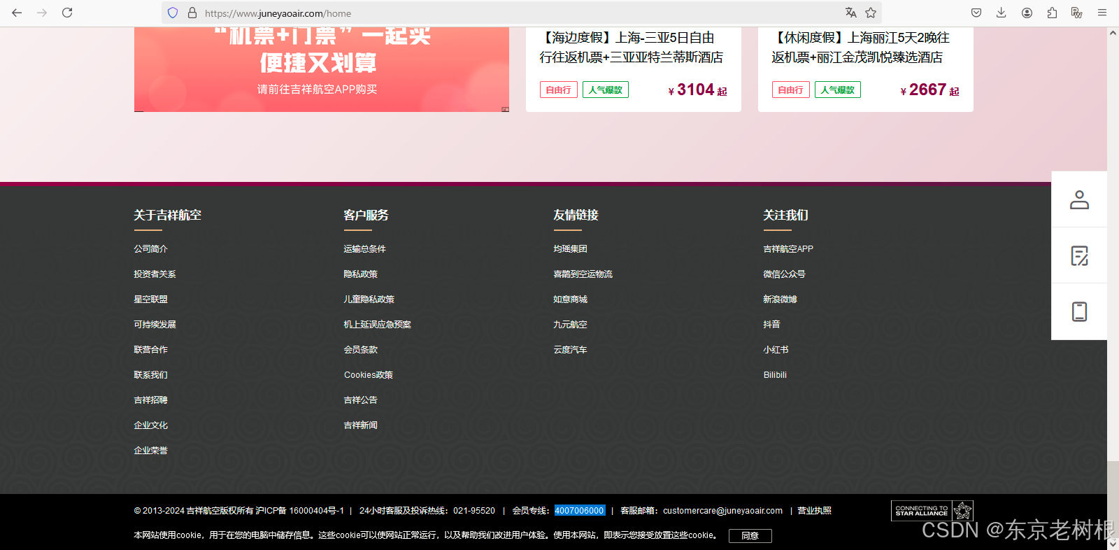The image size is (1119, 550).
Task: Open 吉祥航空APP follow link
Action: (788, 249)
